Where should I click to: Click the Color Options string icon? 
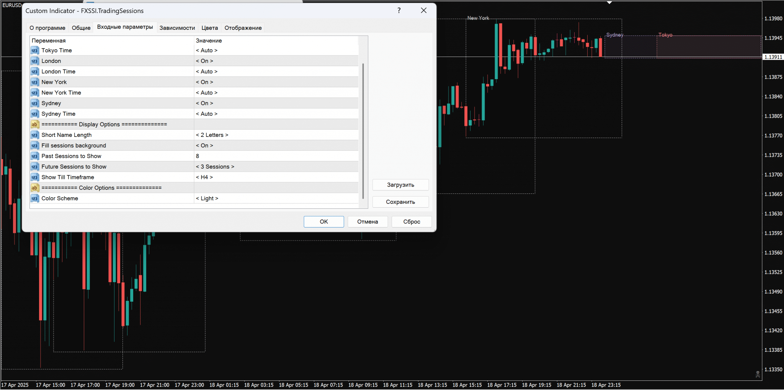(x=34, y=188)
